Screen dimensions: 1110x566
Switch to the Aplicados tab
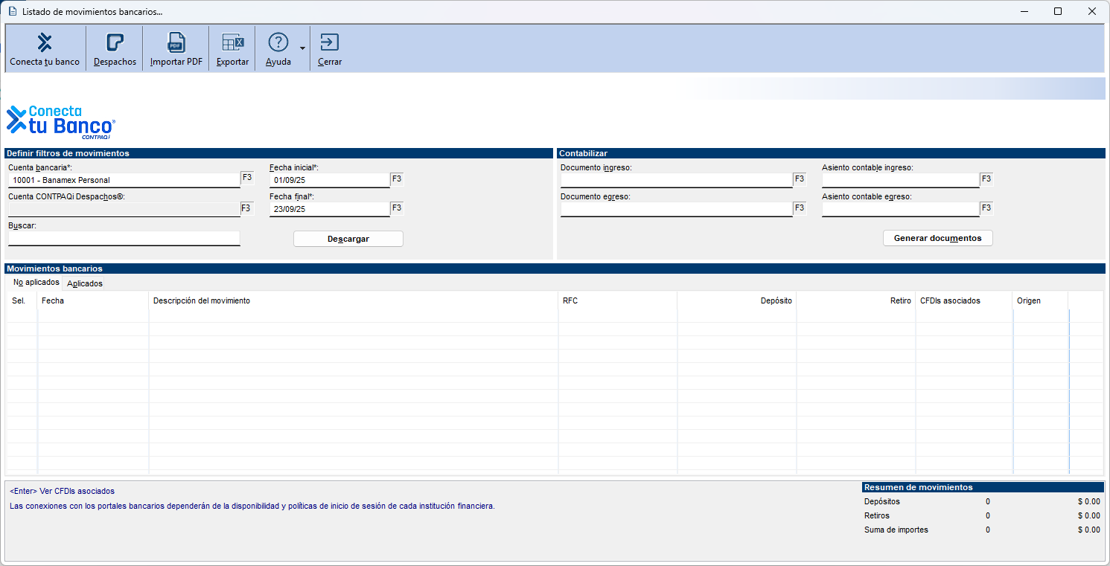click(x=85, y=283)
